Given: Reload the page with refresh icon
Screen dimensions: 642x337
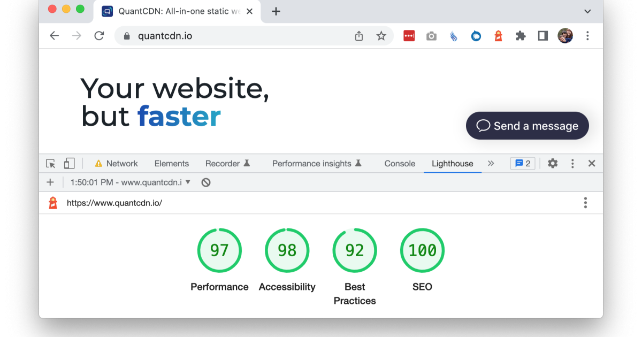Looking at the screenshot, I should pos(99,36).
